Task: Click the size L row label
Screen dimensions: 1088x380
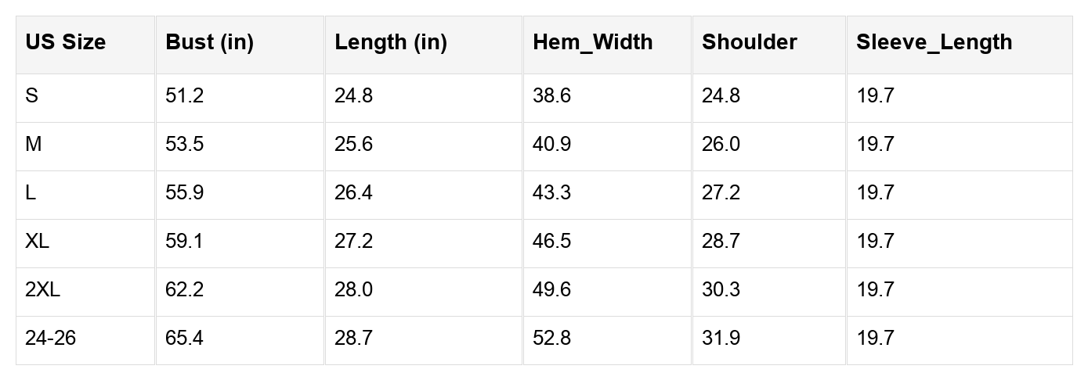Action: click(31, 193)
